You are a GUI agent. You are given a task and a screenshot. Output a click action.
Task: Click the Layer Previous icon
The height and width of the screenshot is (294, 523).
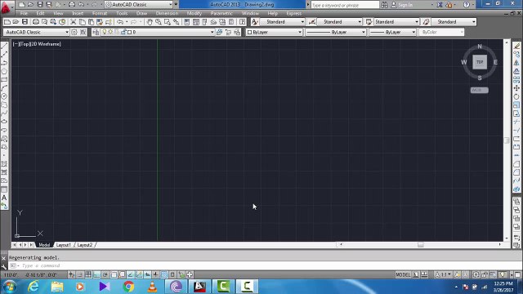228,32
